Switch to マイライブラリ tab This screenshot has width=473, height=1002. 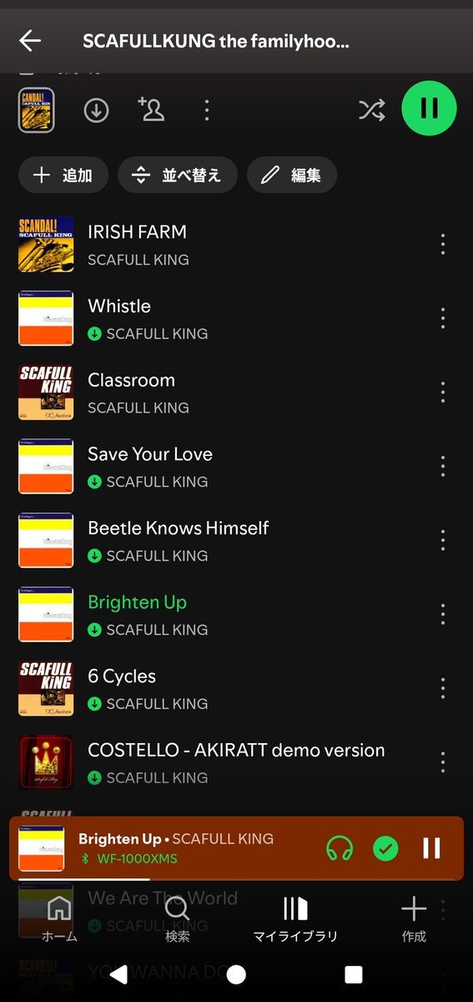tap(295, 918)
